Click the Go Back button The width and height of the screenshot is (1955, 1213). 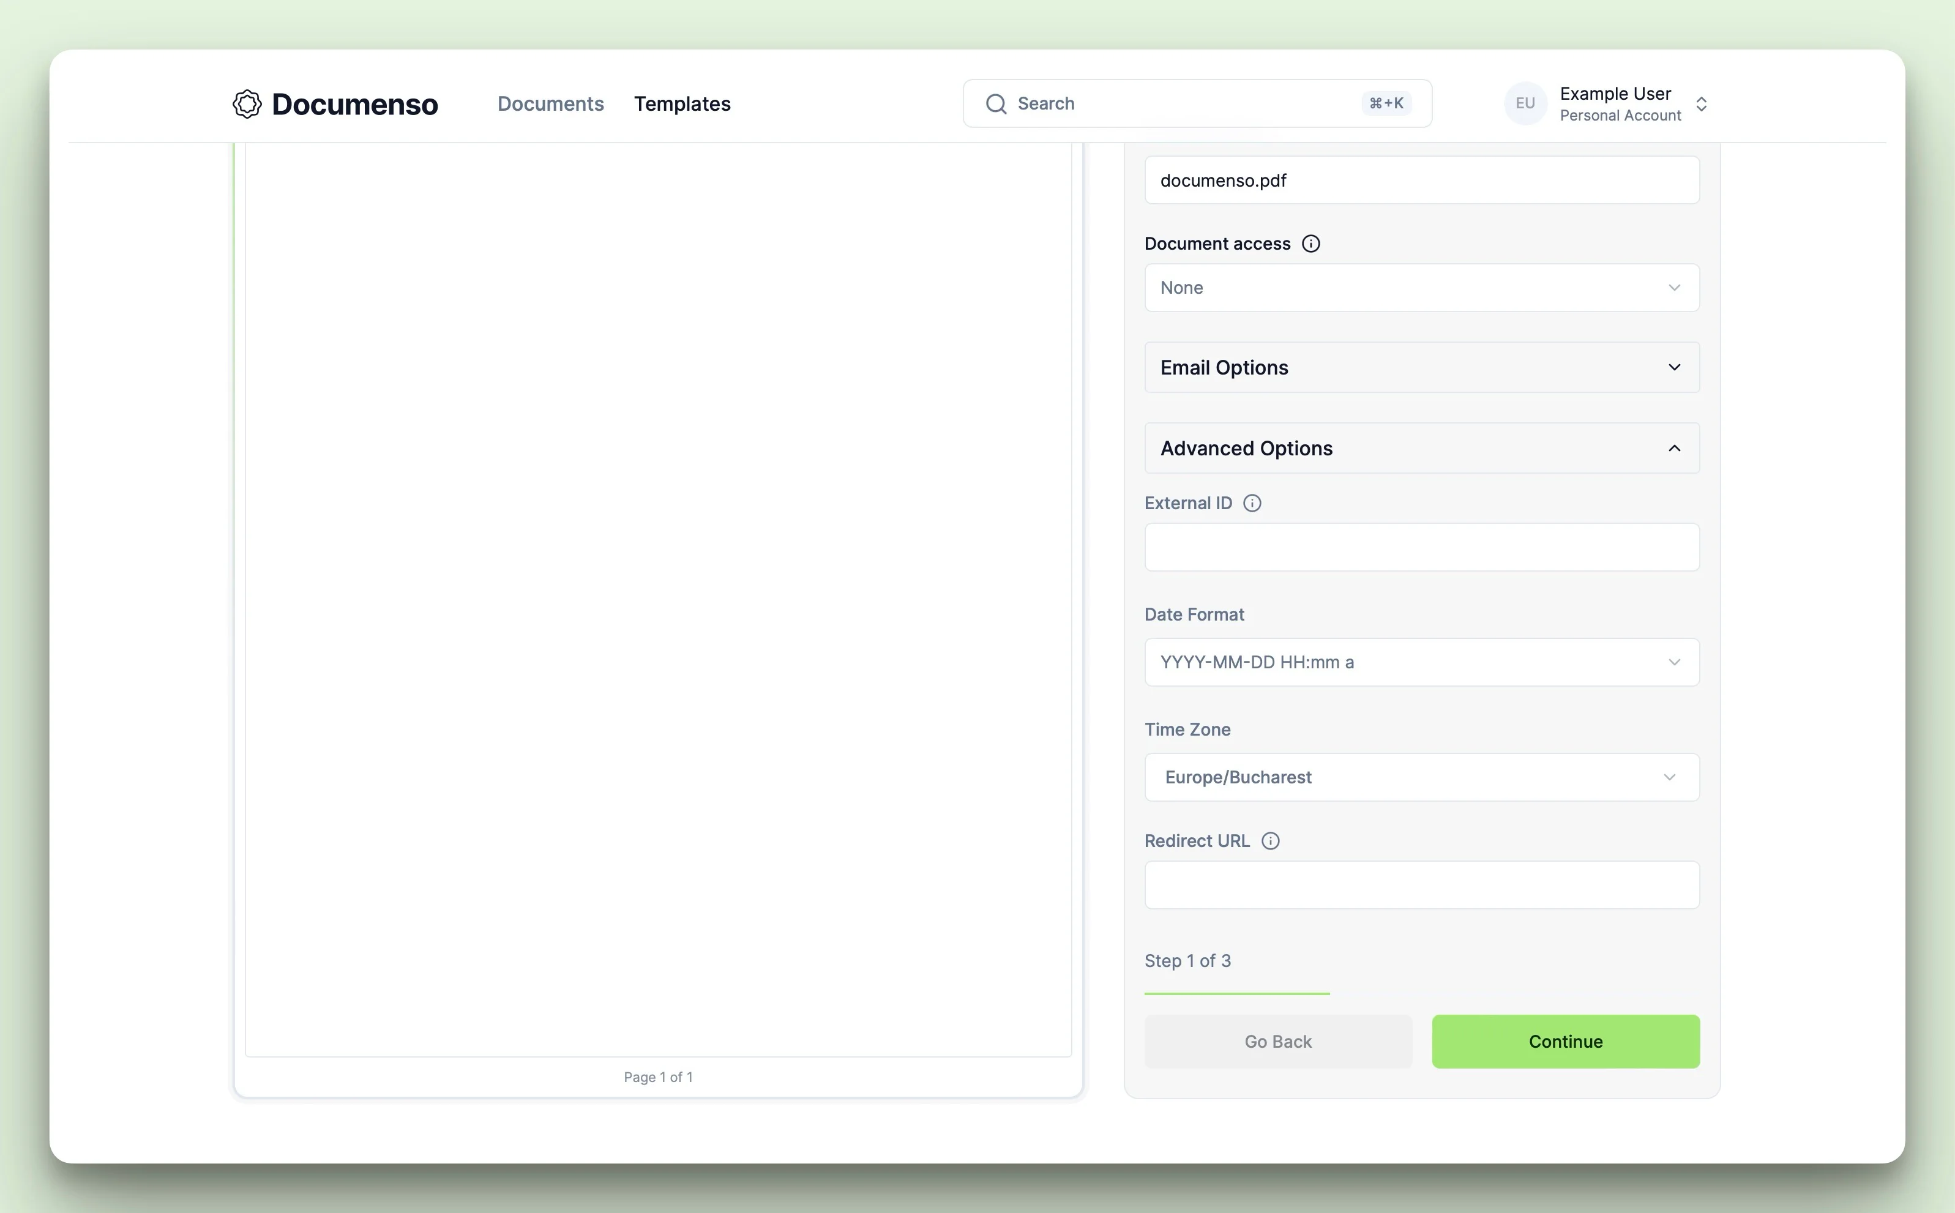click(1277, 1041)
